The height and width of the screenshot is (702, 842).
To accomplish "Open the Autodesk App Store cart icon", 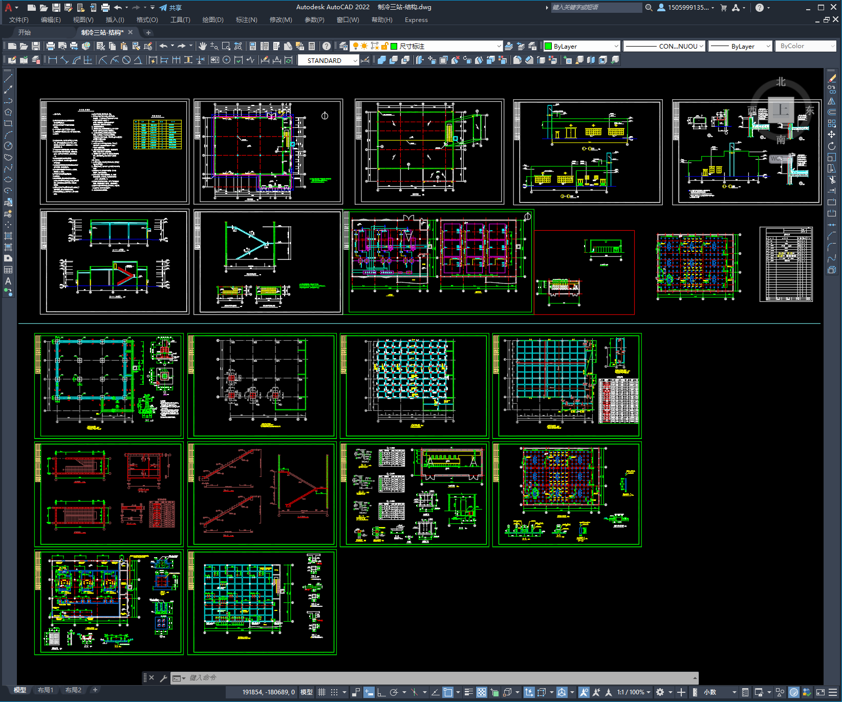I will coord(724,8).
